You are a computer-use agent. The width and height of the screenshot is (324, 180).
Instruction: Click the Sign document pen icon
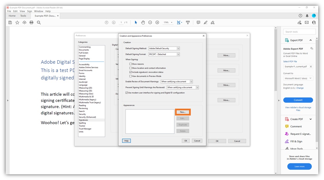[213, 22]
